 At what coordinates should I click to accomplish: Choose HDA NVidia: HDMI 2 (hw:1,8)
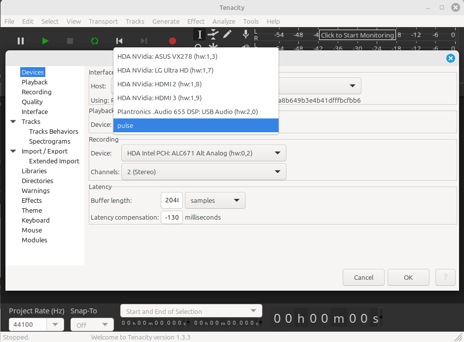(196, 84)
